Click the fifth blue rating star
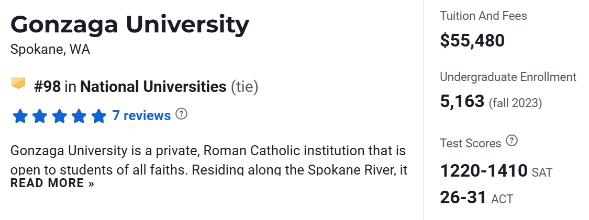 click(98, 116)
